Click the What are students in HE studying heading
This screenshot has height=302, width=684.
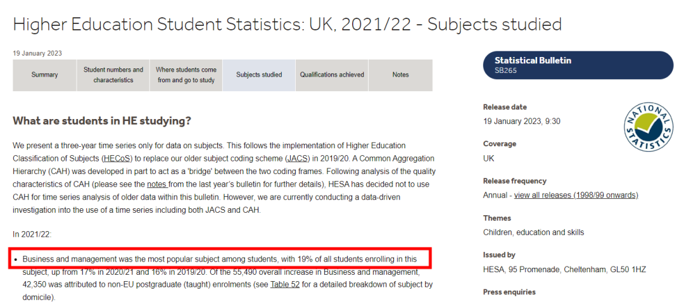102,121
